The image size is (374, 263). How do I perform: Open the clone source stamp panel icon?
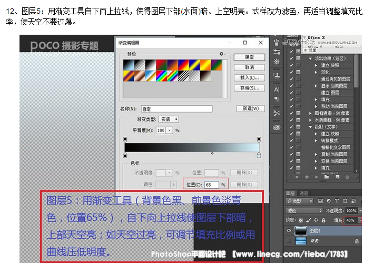(x=277, y=75)
